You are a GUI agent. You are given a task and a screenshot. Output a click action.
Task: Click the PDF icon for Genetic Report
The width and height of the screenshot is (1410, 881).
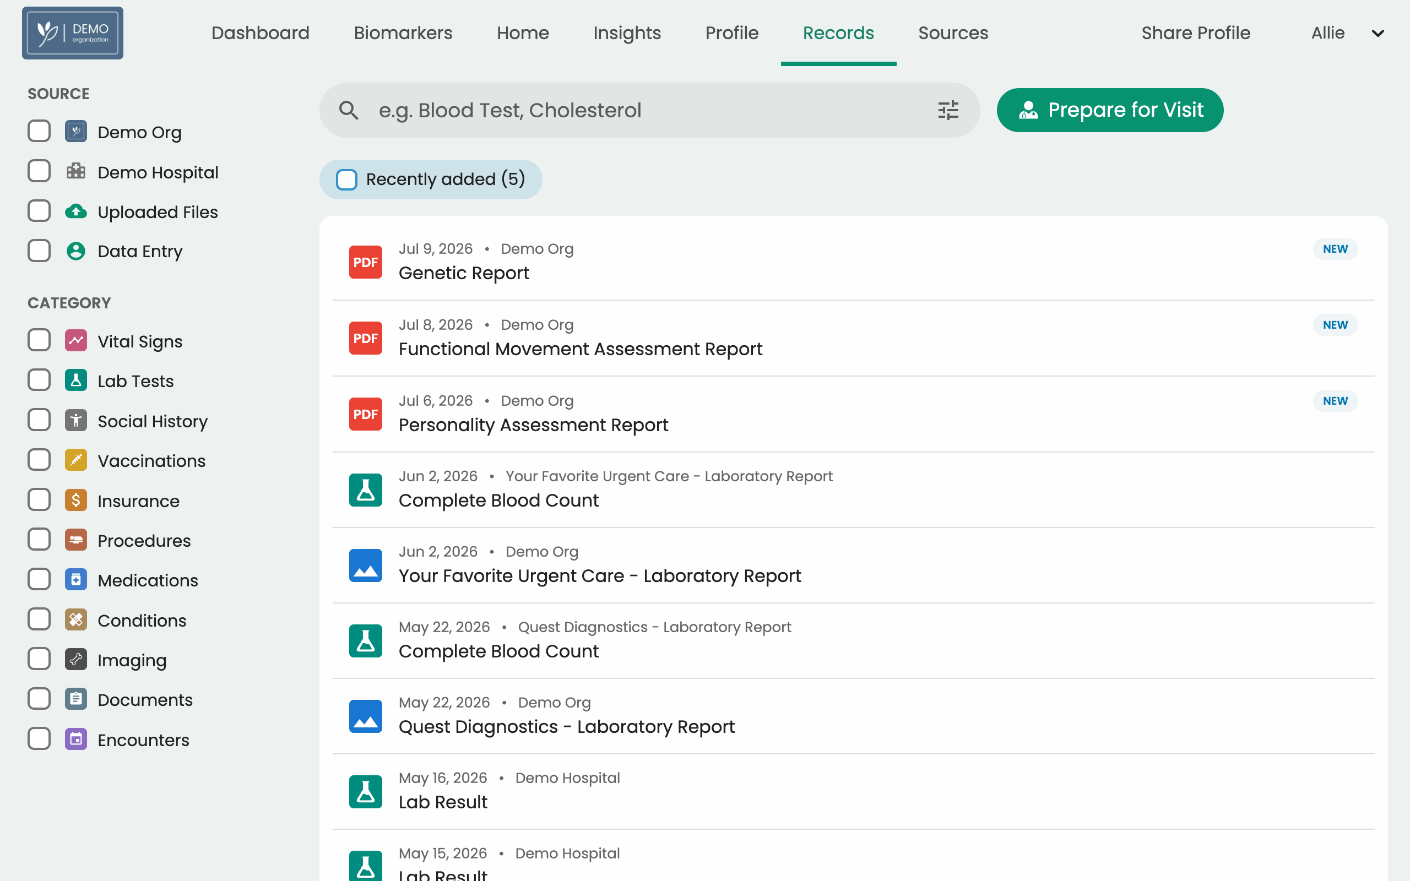click(365, 262)
